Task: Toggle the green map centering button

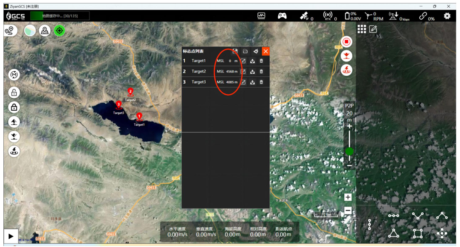Action: [x=60, y=30]
